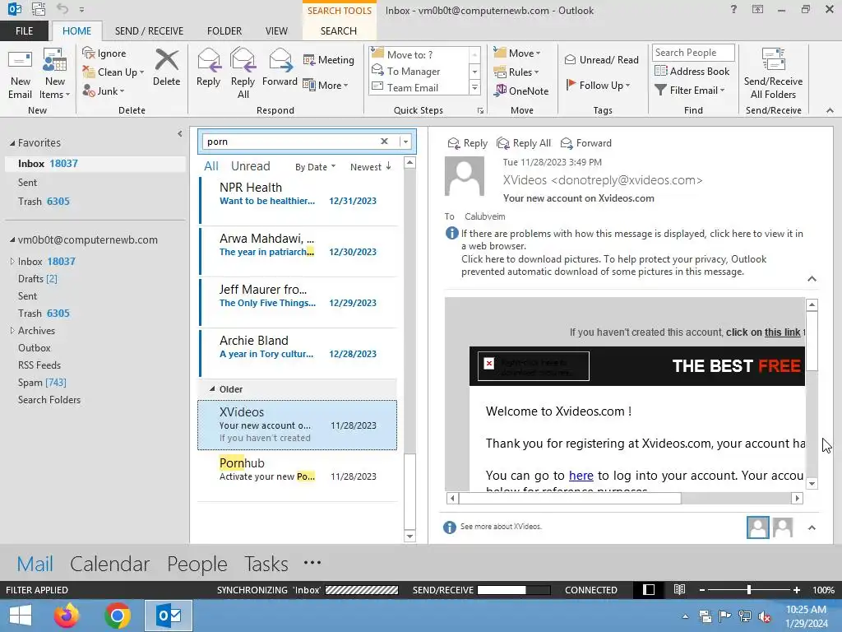
Task: Click the ribbon Forward button
Action: (x=280, y=68)
